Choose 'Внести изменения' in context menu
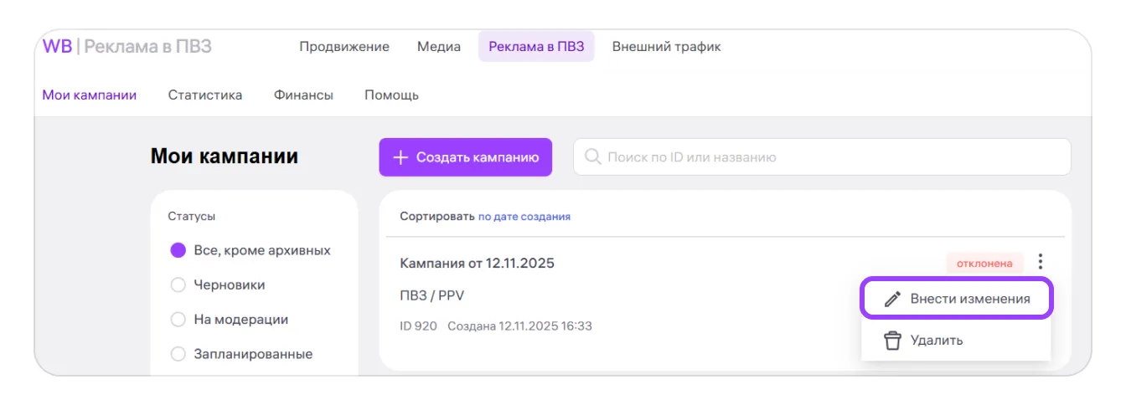The width and height of the screenshot is (1126, 405). click(x=957, y=299)
